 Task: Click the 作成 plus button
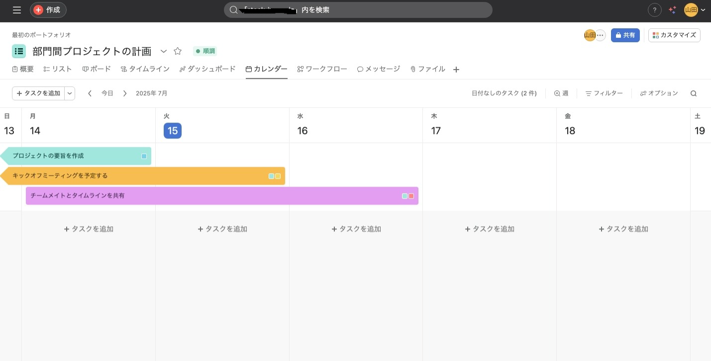pos(48,10)
